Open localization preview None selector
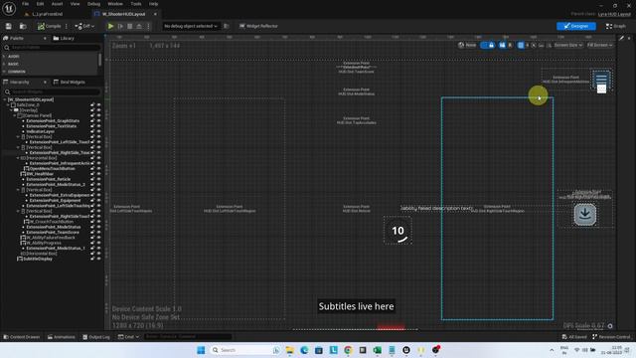The width and height of the screenshot is (636, 358). click(x=467, y=45)
